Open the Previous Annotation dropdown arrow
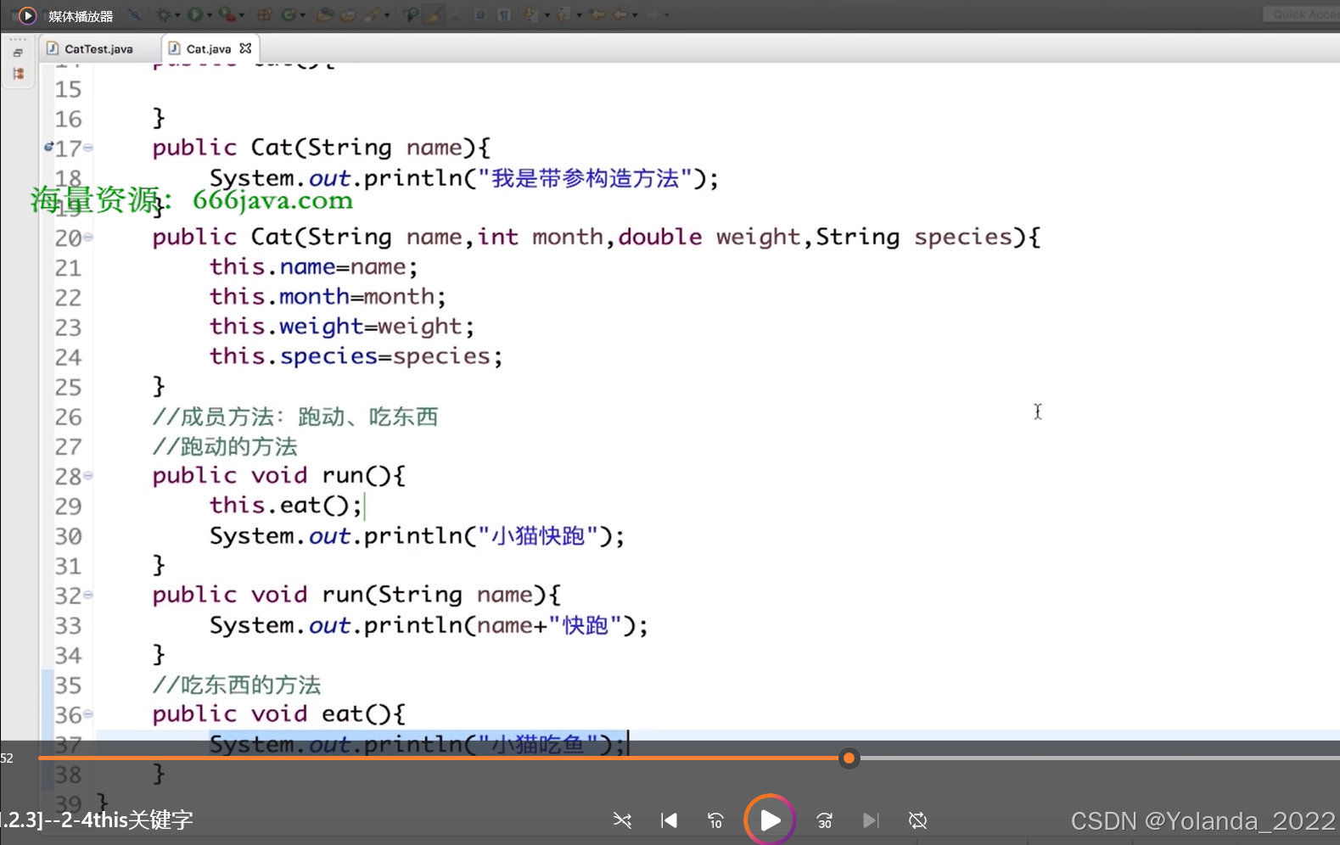1340x845 pixels. [x=579, y=15]
